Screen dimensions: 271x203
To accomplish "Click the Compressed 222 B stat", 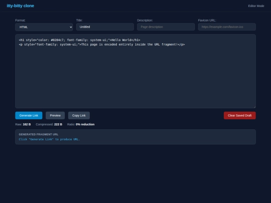I will (x=49, y=124).
